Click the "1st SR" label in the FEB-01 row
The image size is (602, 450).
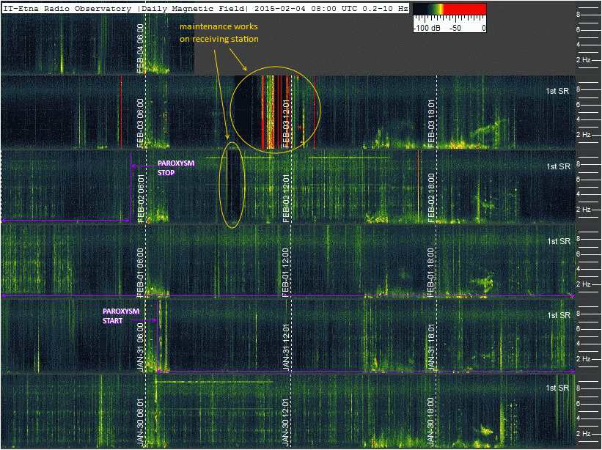click(x=559, y=241)
